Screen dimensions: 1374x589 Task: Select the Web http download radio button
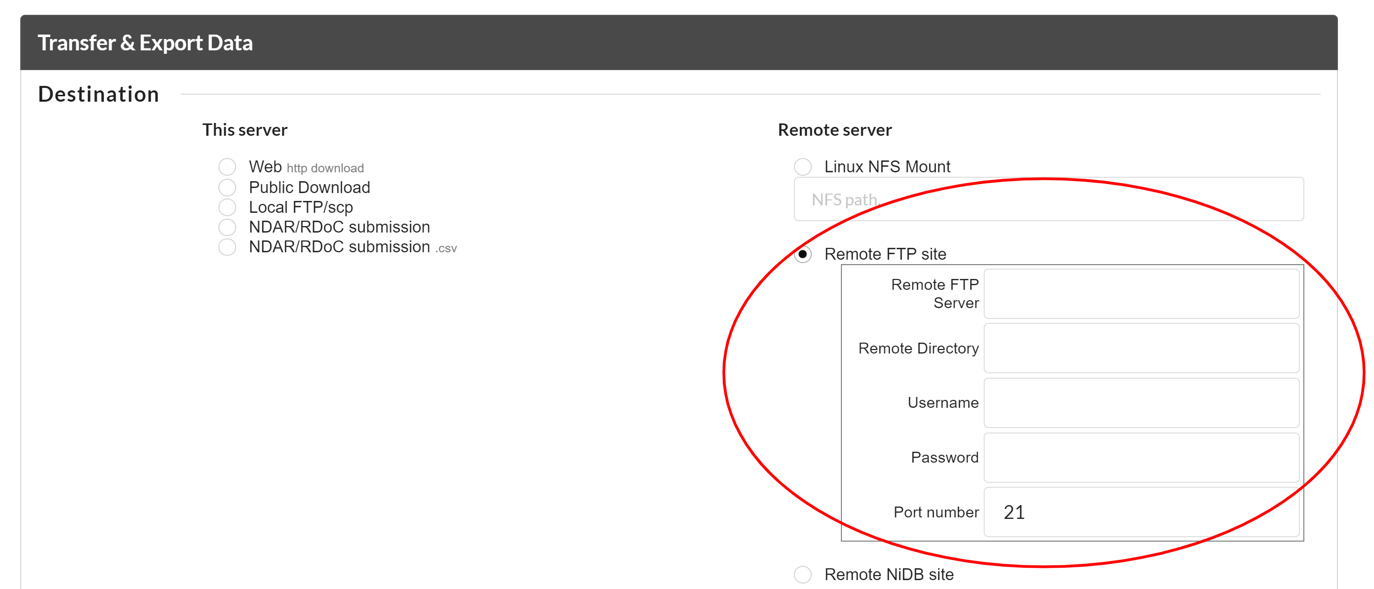(227, 167)
